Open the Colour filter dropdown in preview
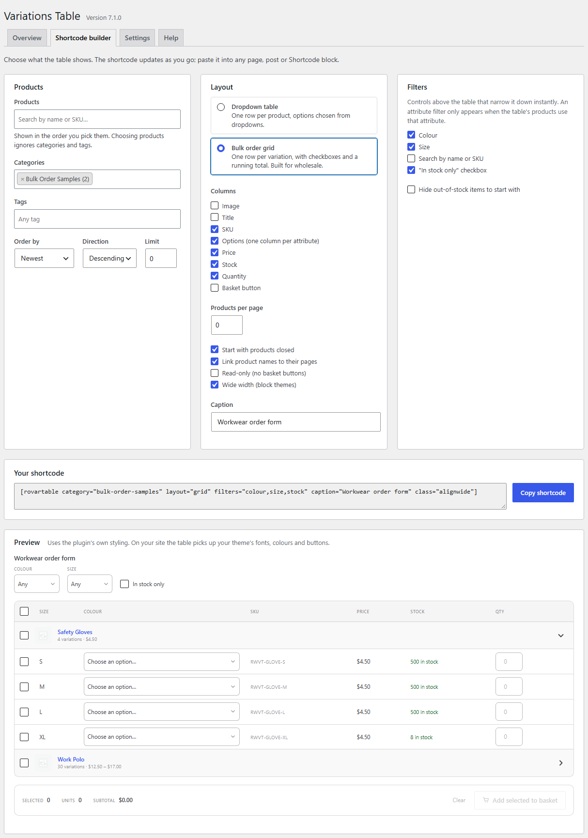This screenshot has width=588, height=838. coord(37,584)
